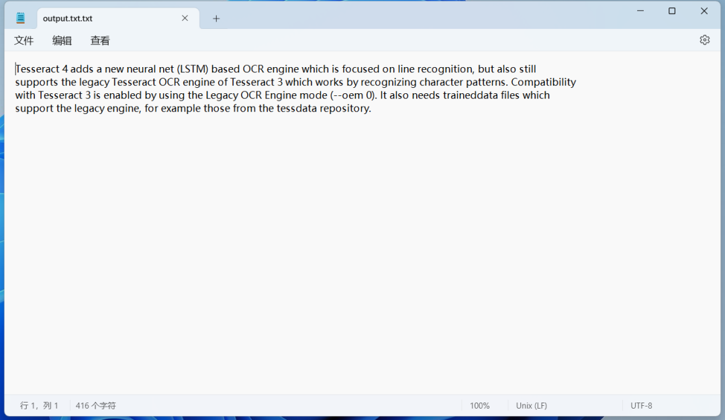Click the word "traineddata" in third line

470,95
